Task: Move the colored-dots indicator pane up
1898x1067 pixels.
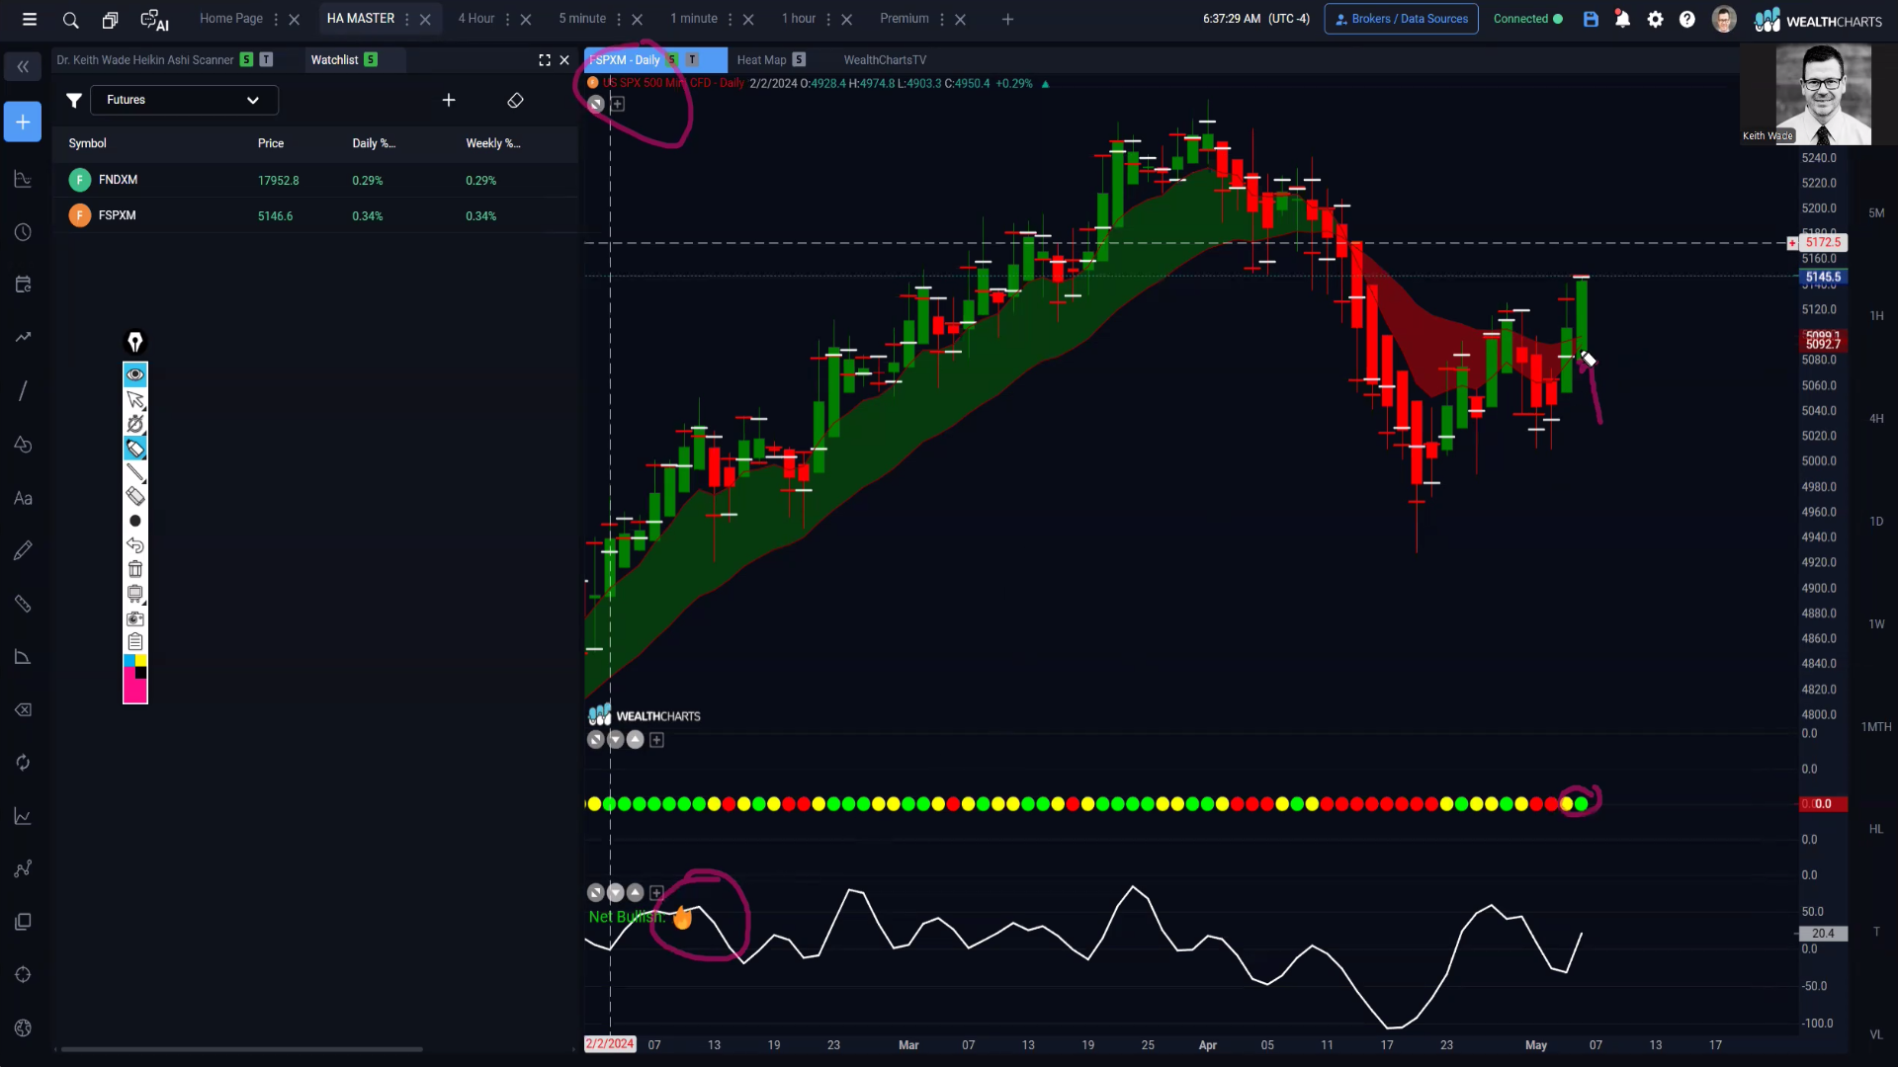Action: click(636, 740)
